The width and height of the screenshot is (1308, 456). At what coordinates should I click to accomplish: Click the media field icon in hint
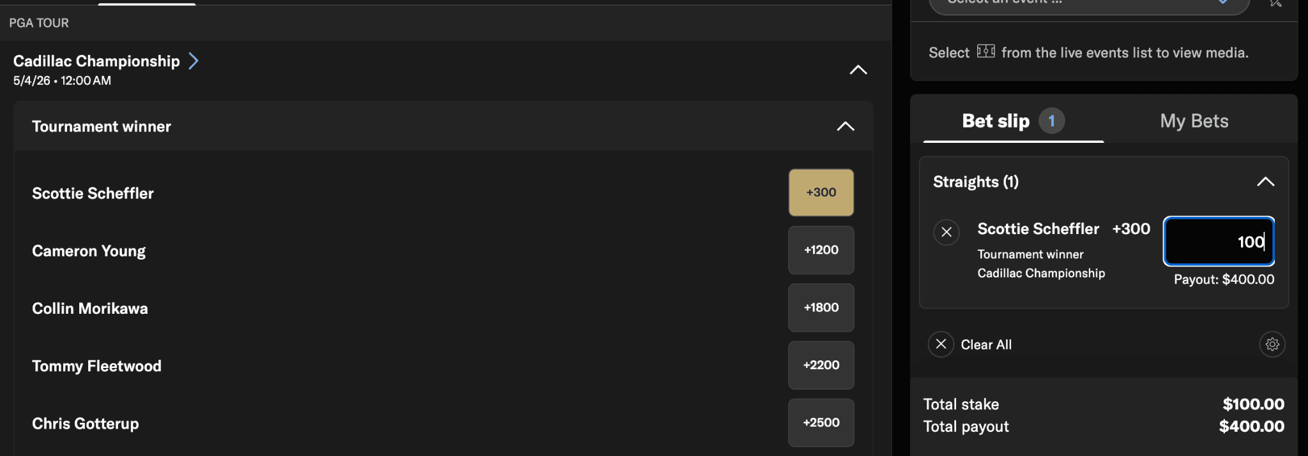(985, 52)
